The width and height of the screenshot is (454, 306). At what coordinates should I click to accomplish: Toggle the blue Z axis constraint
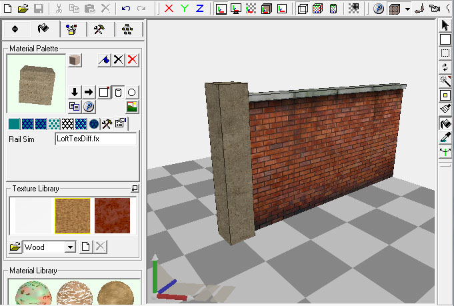tap(199, 9)
